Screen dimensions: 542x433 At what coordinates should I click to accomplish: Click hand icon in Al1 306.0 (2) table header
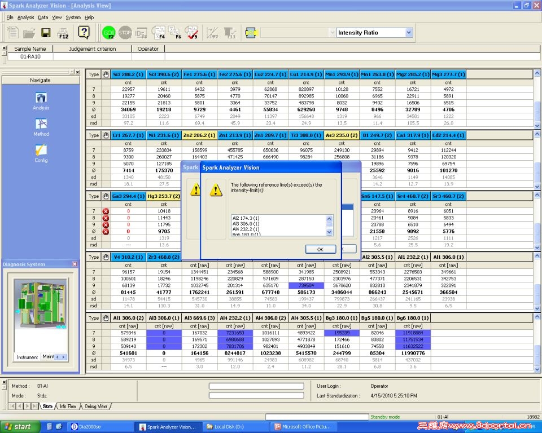pos(106,318)
